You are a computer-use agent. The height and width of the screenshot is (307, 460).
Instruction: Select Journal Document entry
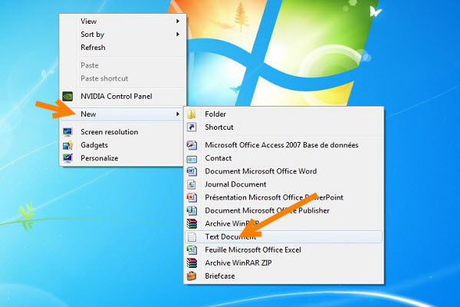[235, 184]
